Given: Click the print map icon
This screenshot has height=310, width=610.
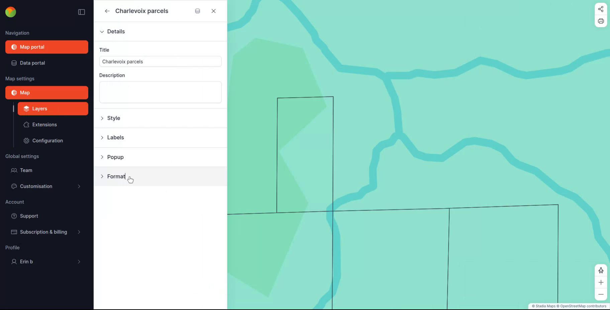Looking at the screenshot, I should [601, 21].
